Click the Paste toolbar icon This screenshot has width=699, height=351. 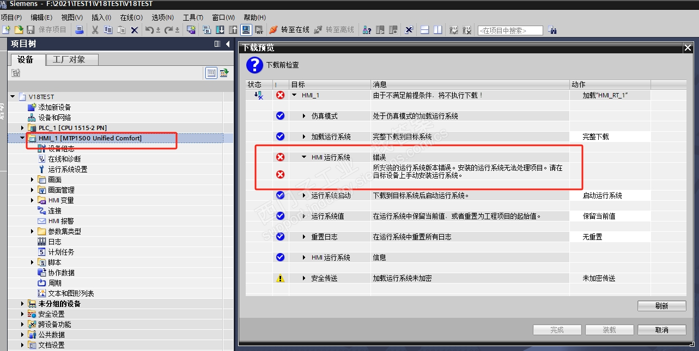pyautogui.click(x=121, y=30)
